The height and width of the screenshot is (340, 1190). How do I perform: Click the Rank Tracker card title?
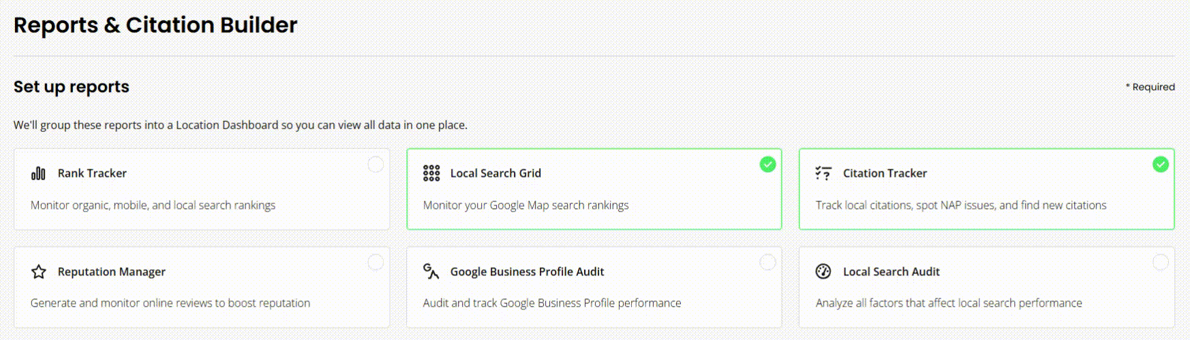92,173
